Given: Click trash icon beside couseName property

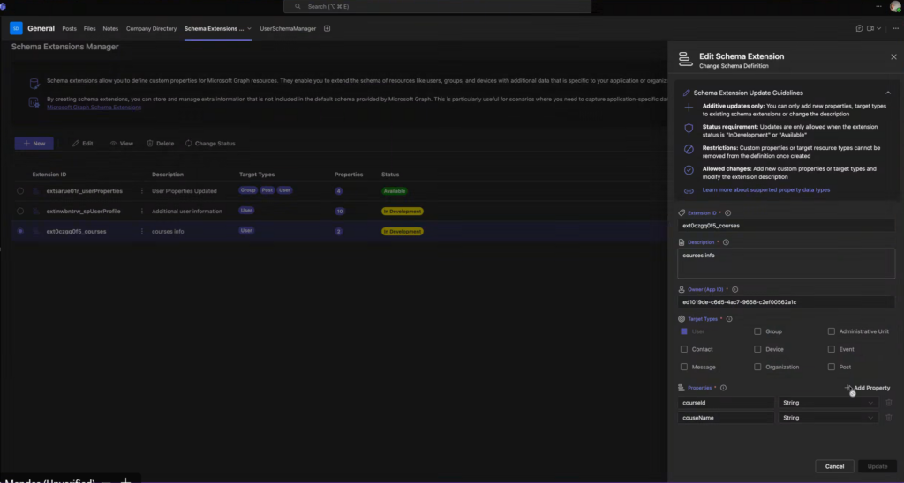Looking at the screenshot, I should pos(889,418).
